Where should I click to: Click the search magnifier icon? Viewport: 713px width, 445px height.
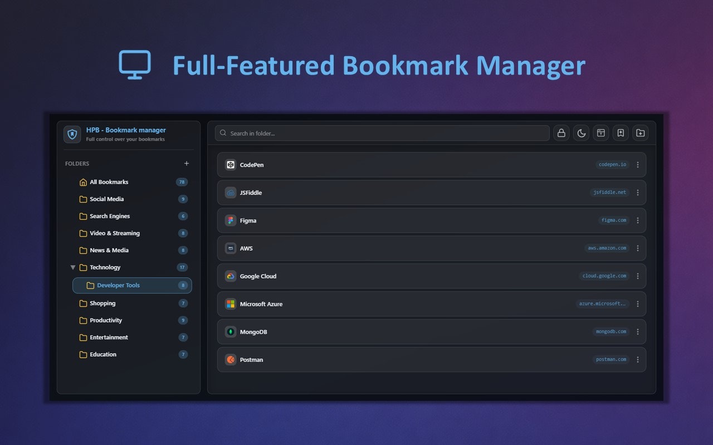(223, 133)
